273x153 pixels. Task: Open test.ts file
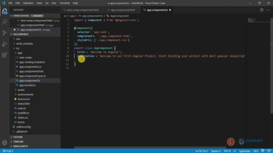(35, 122)
